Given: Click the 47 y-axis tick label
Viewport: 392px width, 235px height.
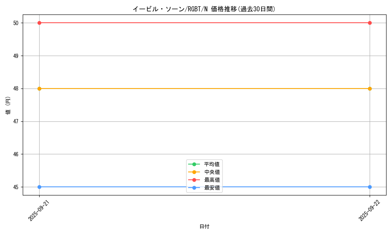Looking at the screenshot, I should (16, 121).
